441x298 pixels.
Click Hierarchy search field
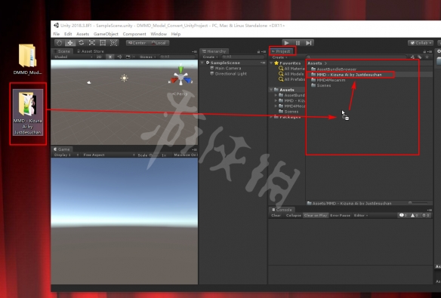coord(242,57)
